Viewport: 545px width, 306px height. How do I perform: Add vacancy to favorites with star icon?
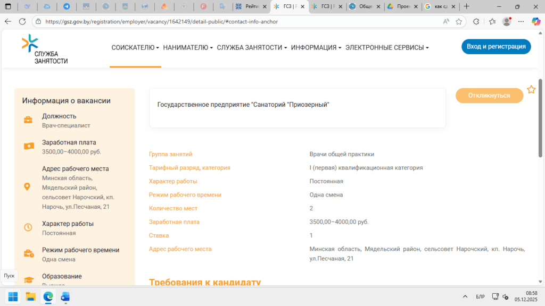[x=531, y=90]
